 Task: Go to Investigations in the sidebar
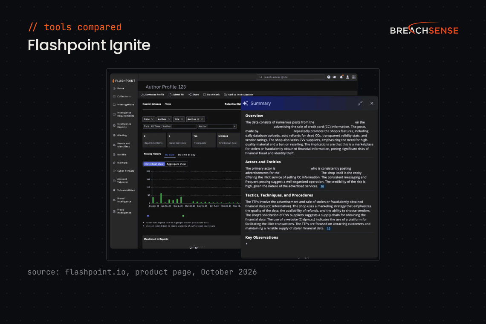123,104
